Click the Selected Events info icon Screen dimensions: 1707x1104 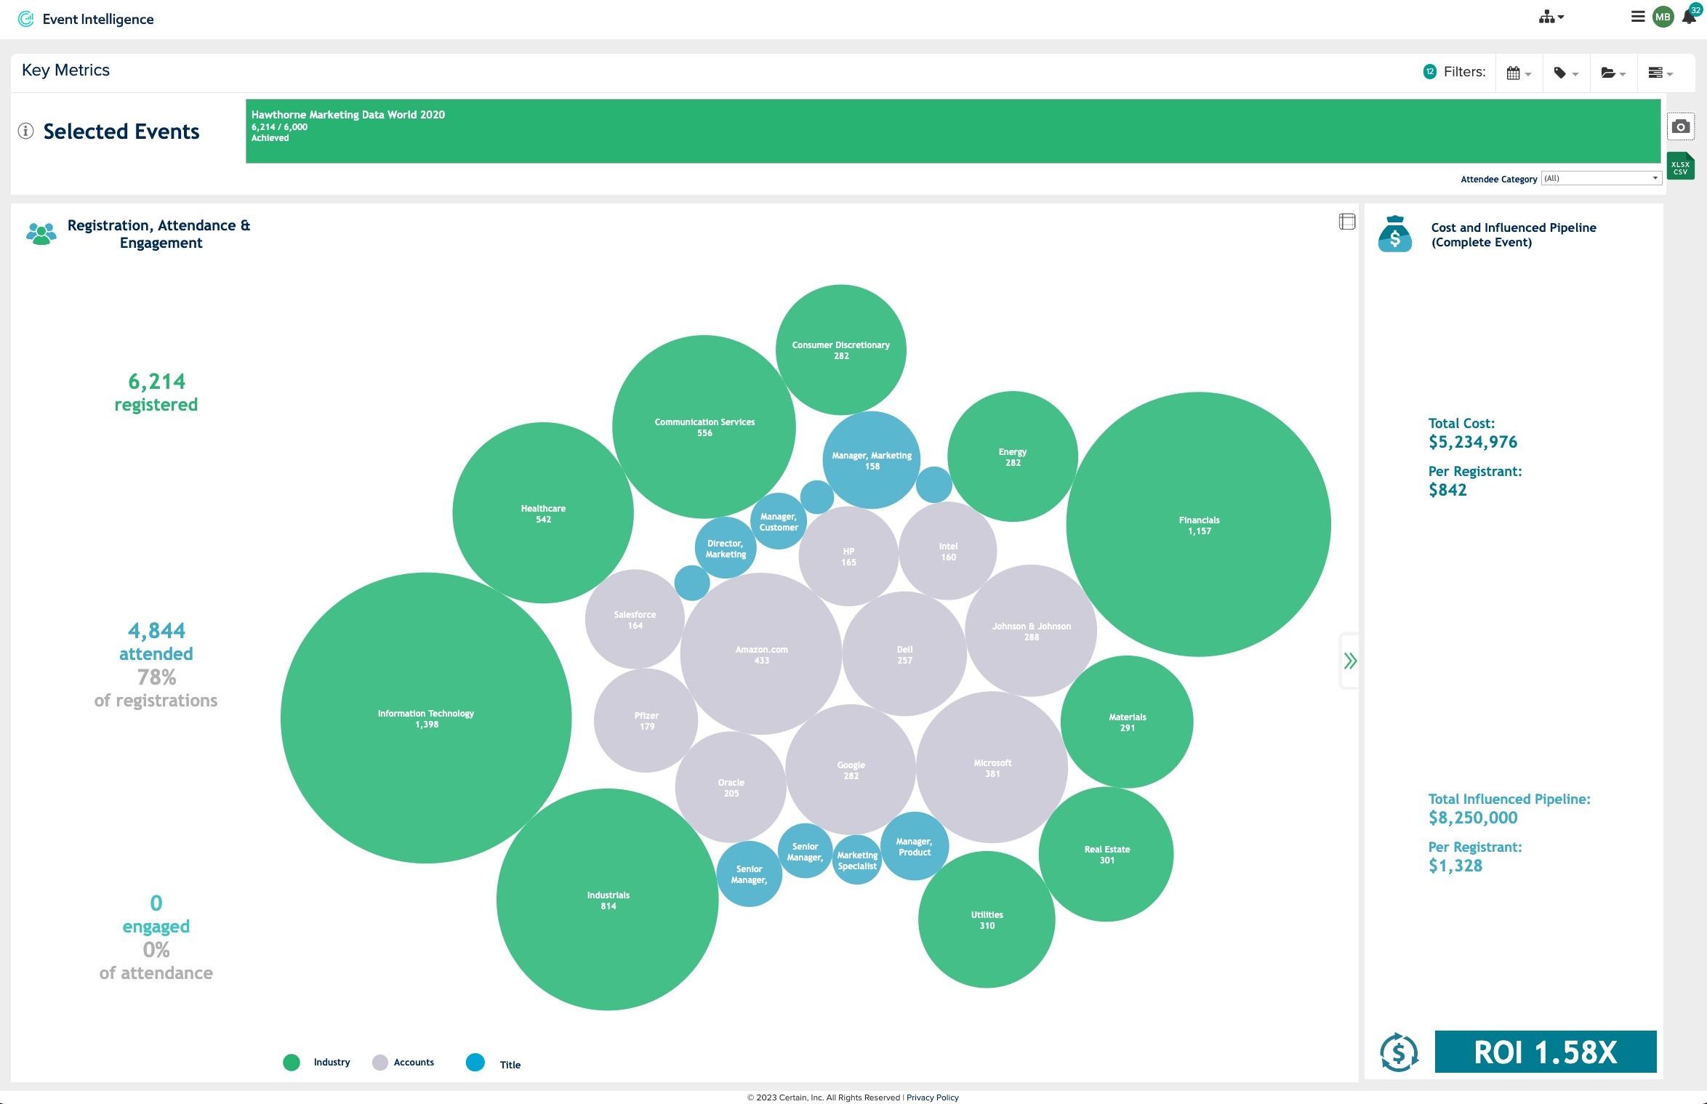(x=26, y=131)
